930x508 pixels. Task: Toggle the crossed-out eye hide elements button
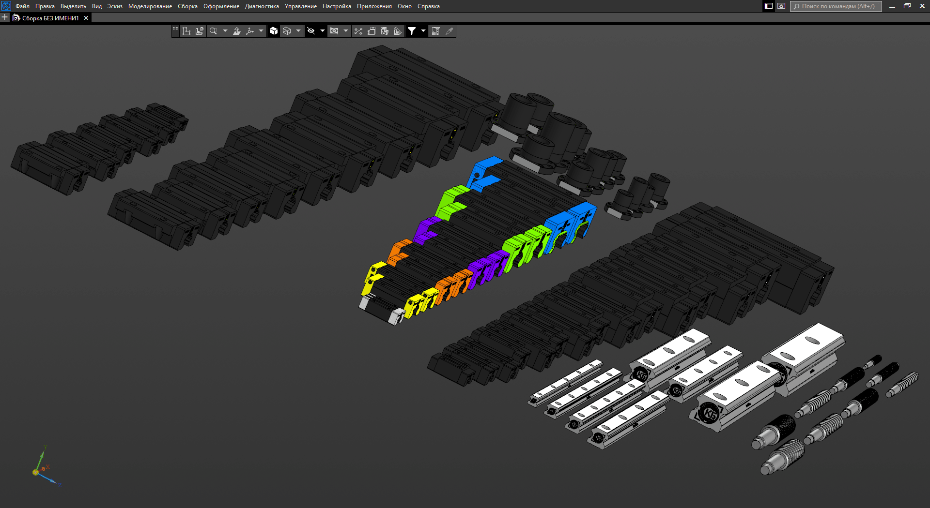311,31
